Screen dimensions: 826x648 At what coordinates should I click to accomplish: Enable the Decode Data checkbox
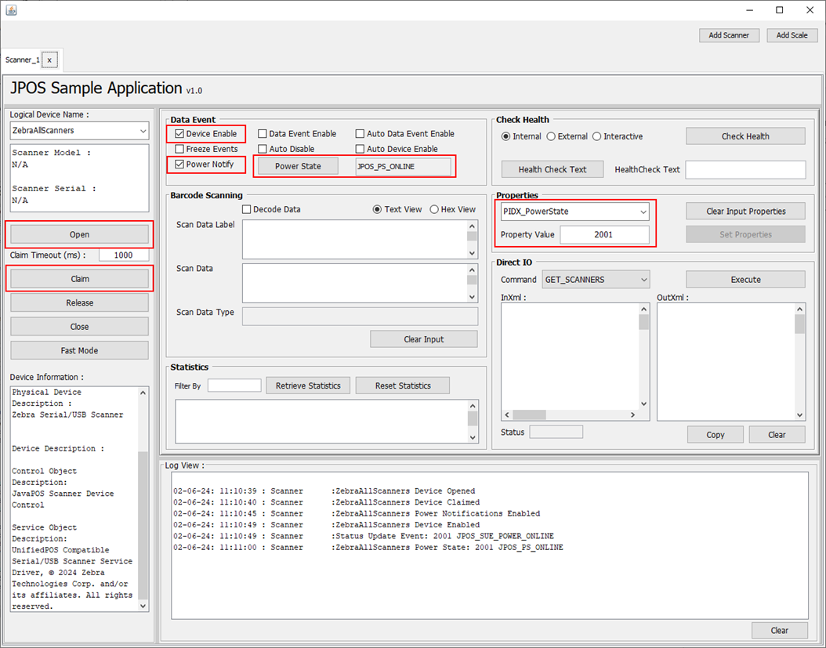click(x=247, y=209)
